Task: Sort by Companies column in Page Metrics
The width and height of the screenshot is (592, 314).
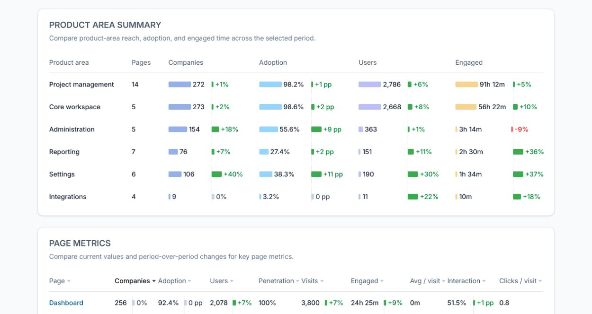Action: (135, 281)
